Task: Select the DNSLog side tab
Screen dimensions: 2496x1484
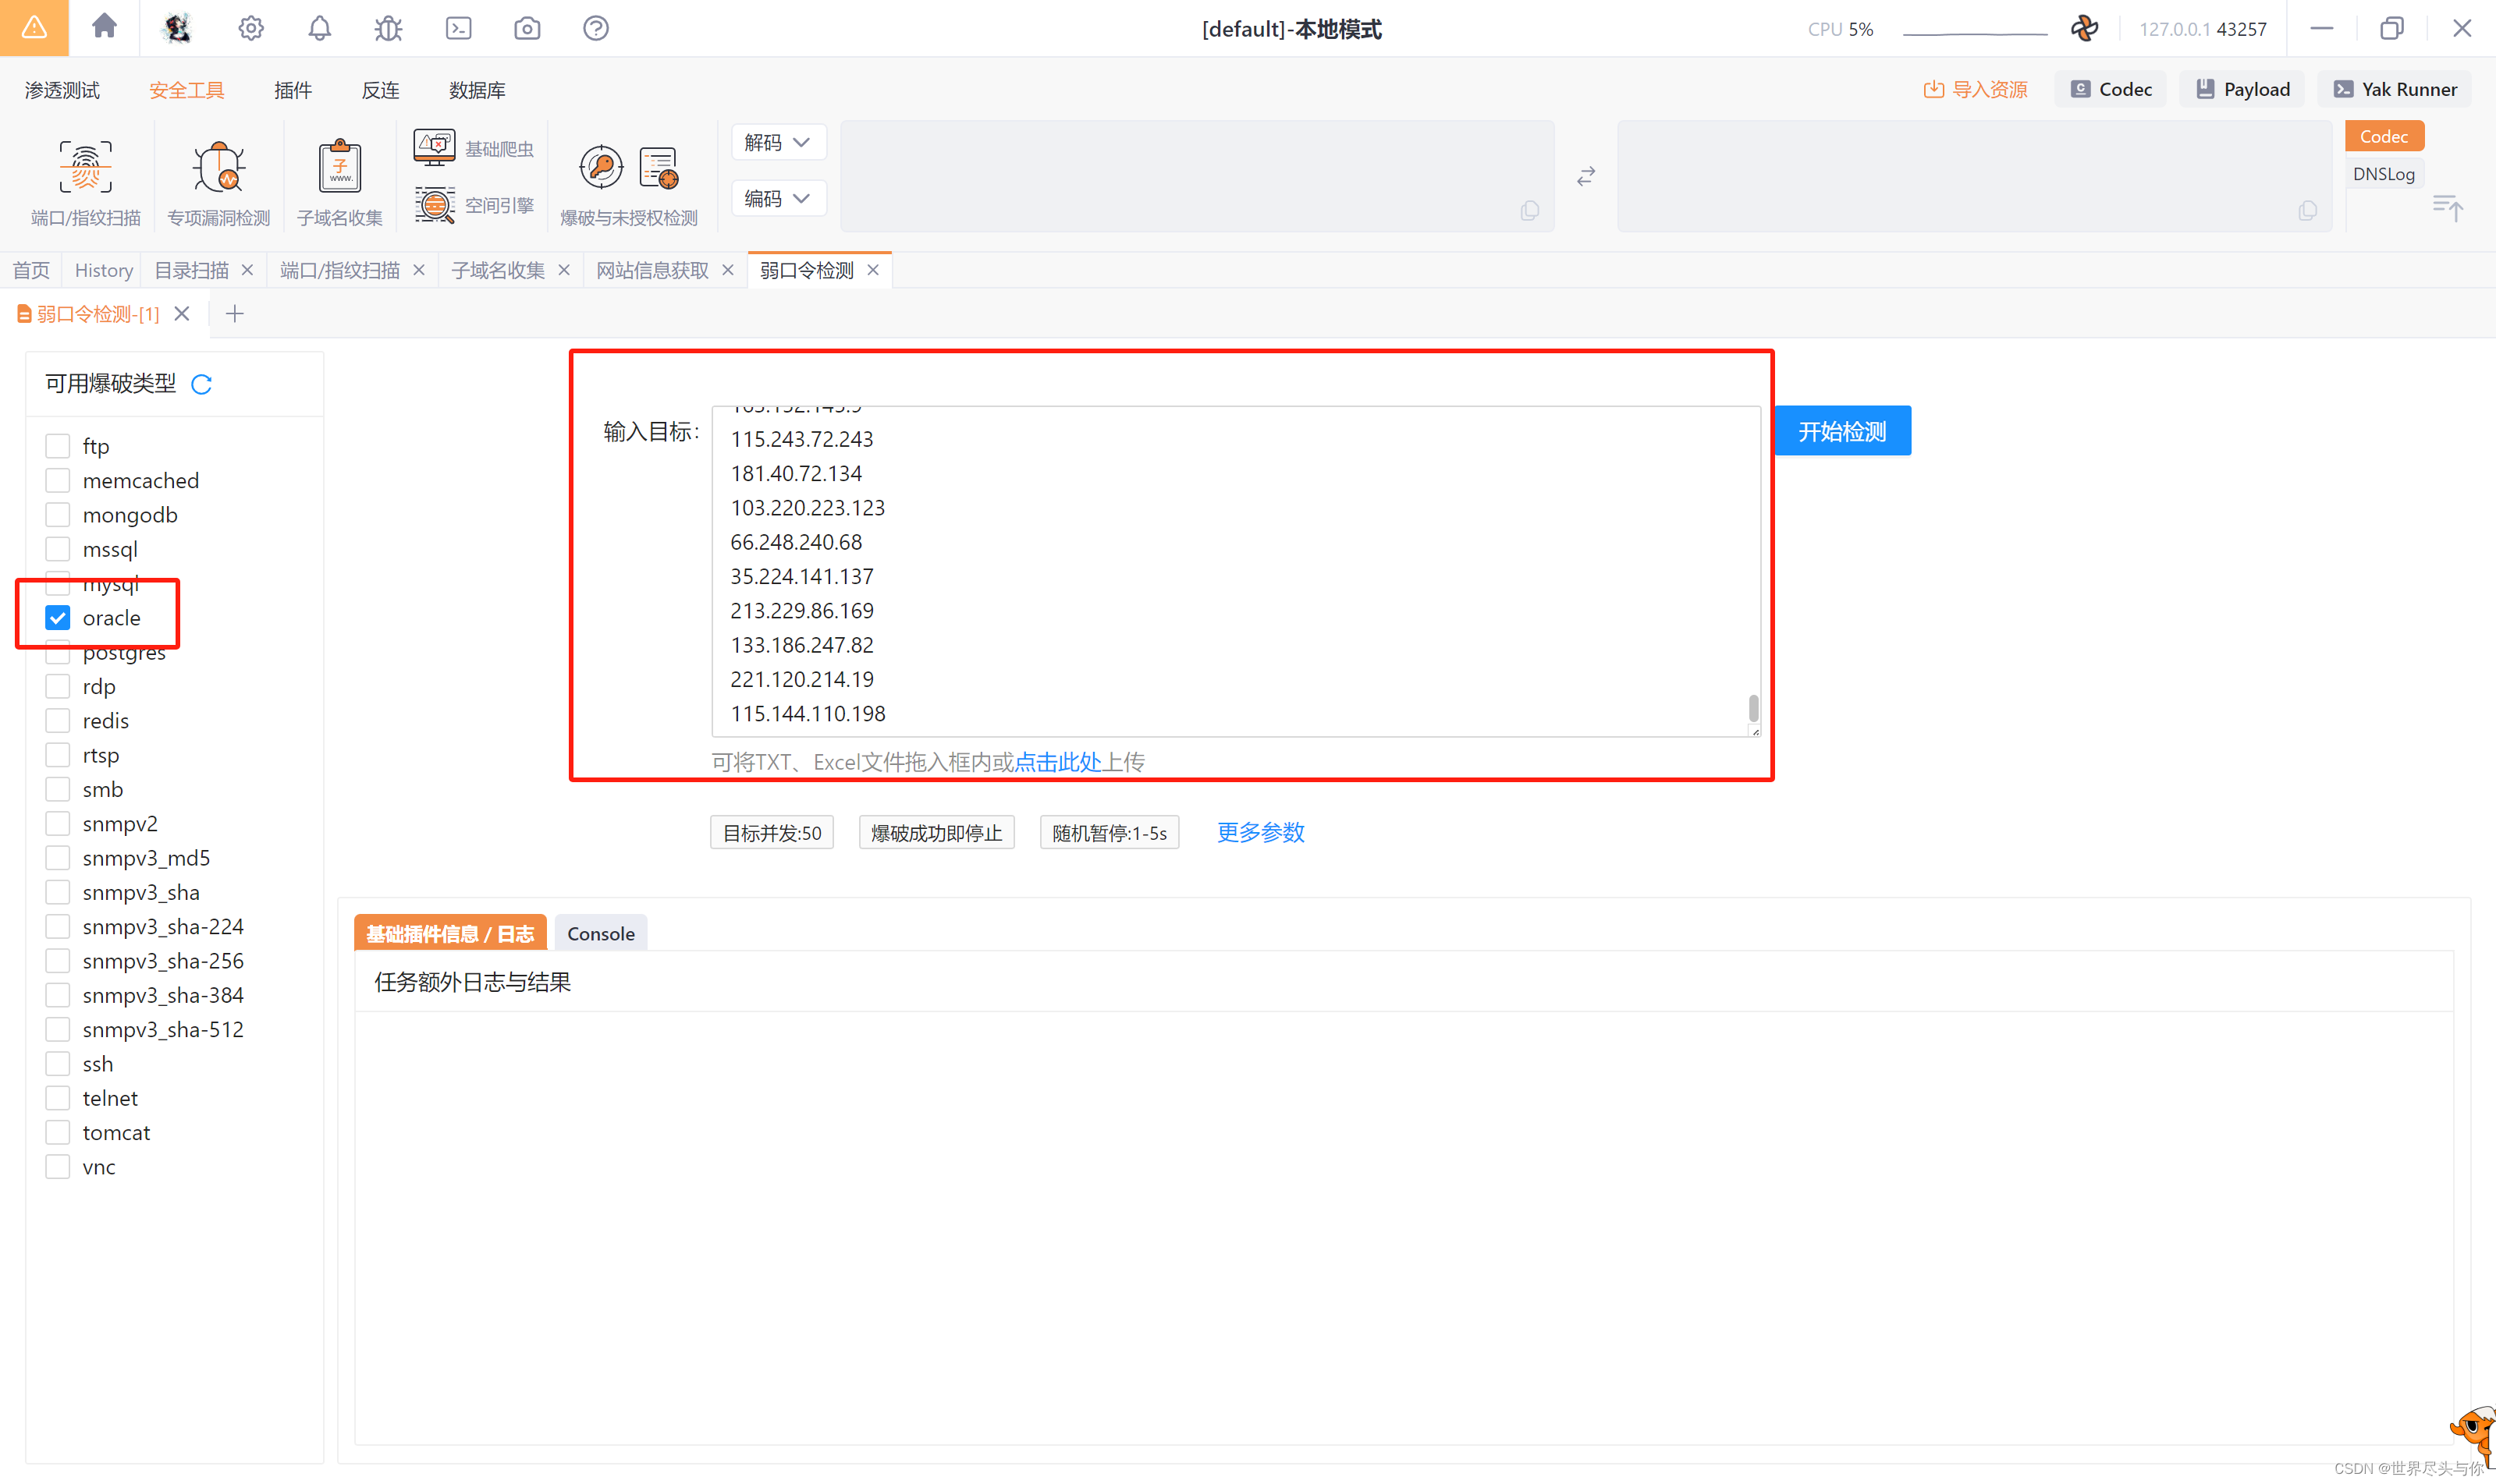Action: (x=2384, y=173)
